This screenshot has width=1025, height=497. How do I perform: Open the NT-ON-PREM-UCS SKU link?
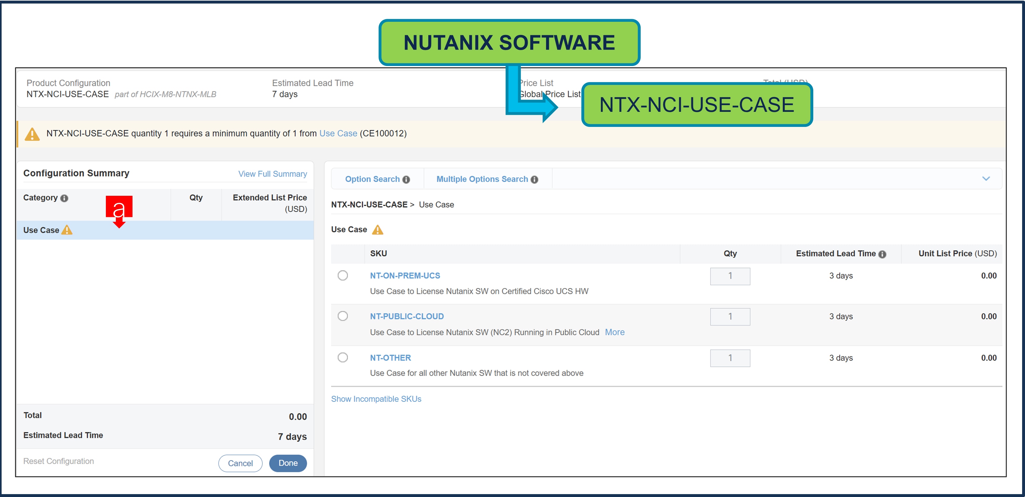pyautogui.click(x=405, y=275)
